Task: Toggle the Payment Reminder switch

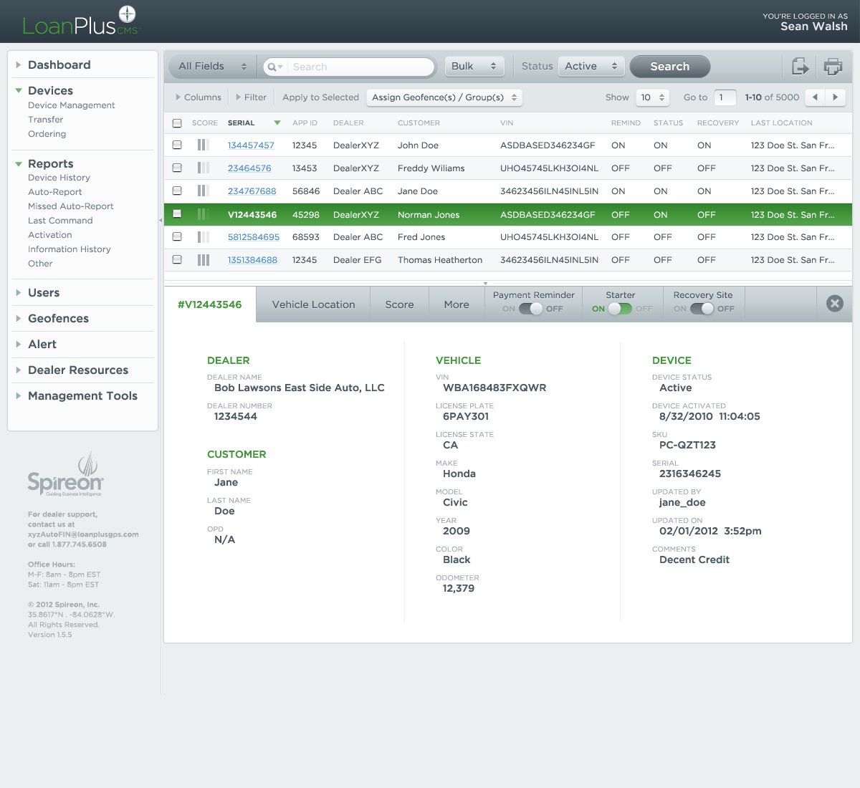Action: pyautogui.click(x=531, y=309)
